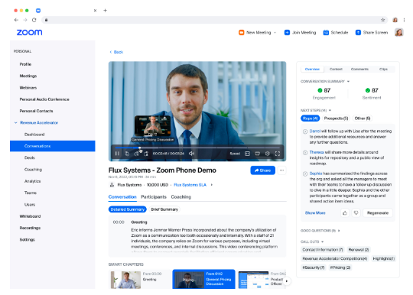Filter next steps by Prospects (5)

pos(336,118)
